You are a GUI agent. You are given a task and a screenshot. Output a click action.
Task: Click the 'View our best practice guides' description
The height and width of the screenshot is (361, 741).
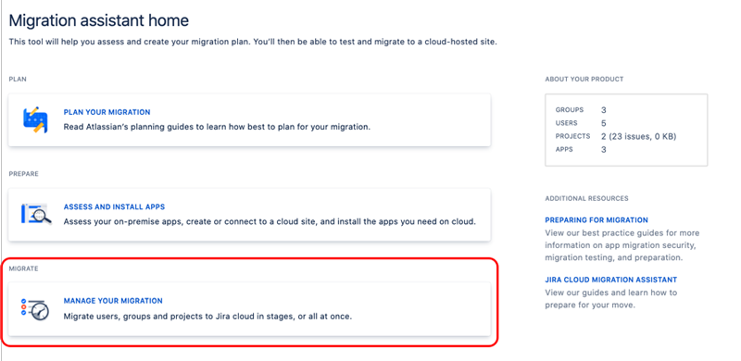[x=622, y=245]
